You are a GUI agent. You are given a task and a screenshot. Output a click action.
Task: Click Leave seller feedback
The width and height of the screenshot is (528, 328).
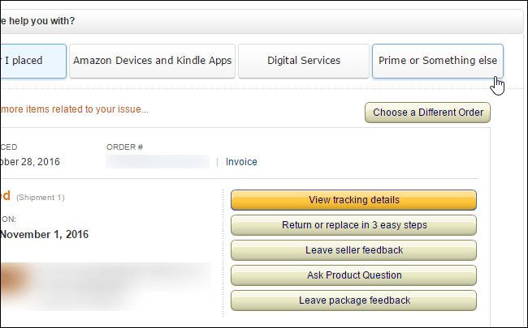[353, 250]
